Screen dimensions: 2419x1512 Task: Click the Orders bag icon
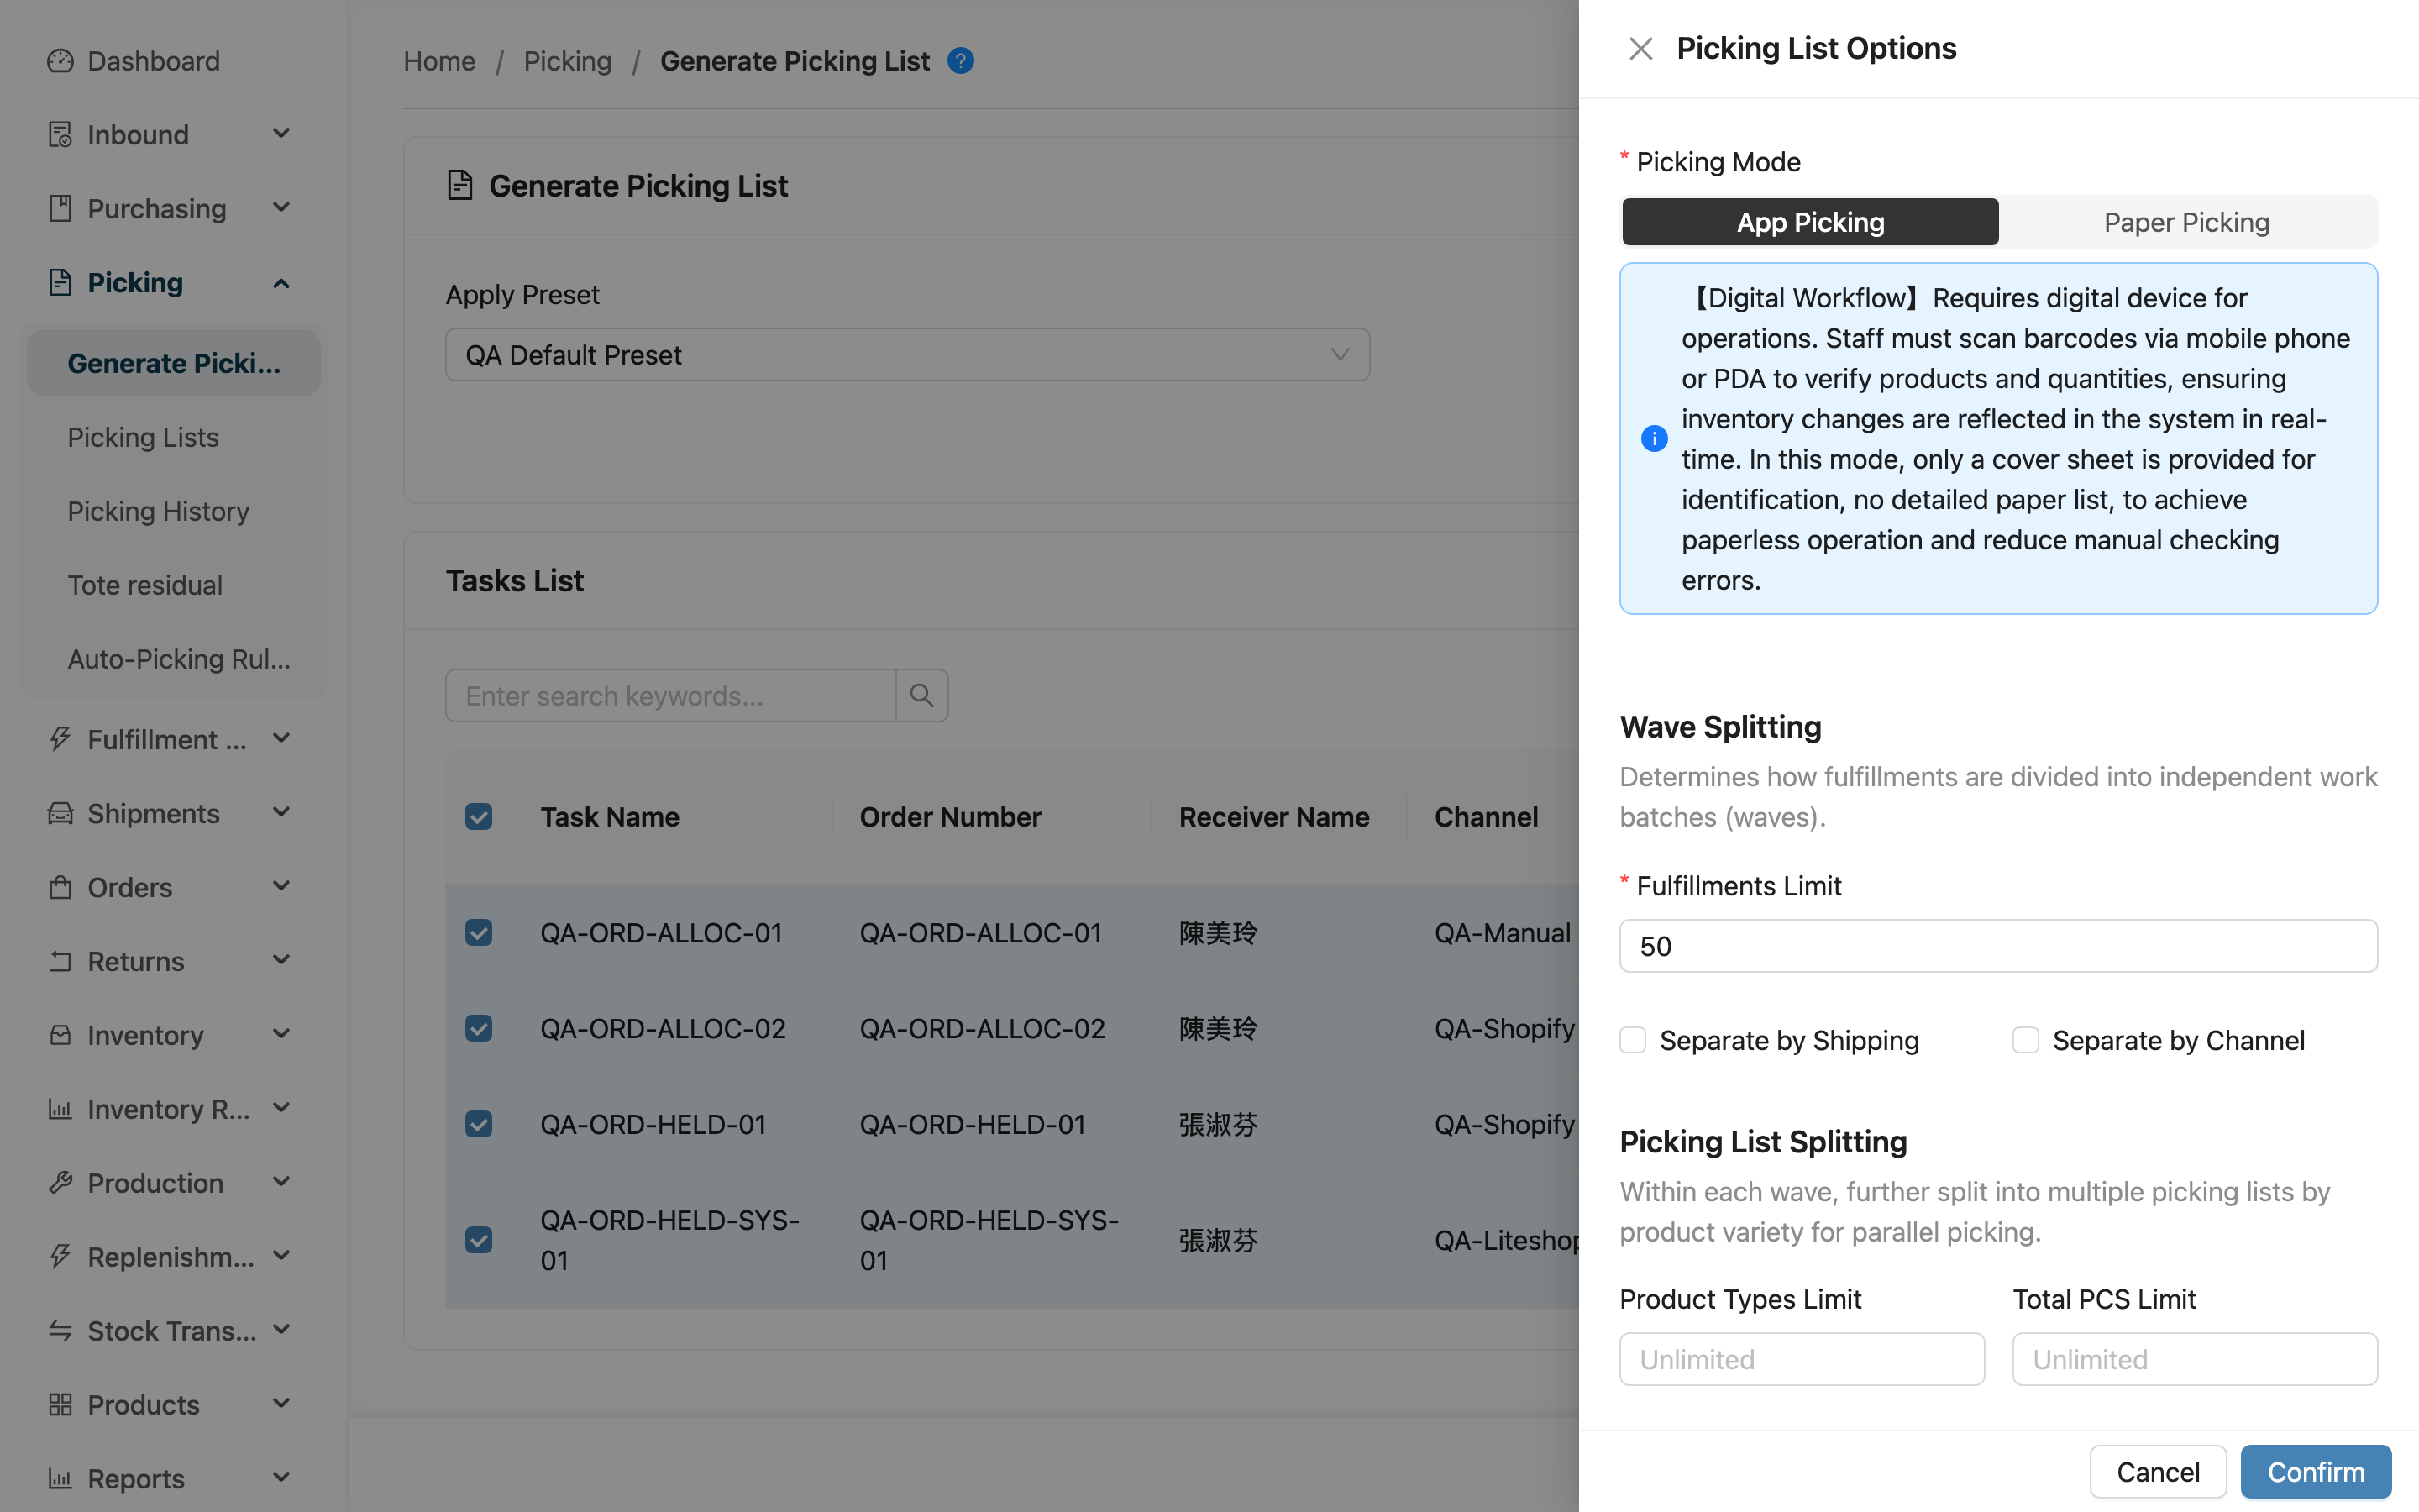tap(60, 887)
